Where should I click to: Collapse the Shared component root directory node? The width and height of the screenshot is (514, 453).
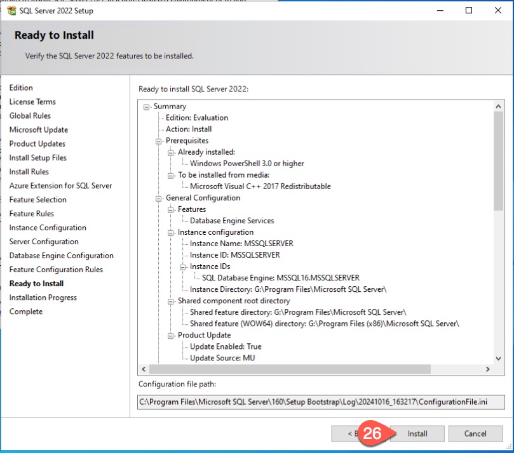171,301
